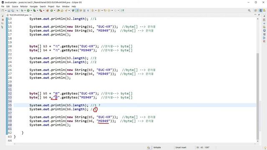
Task: Open the Coverage dropdown arrow
Action: [x=37, y=10]
